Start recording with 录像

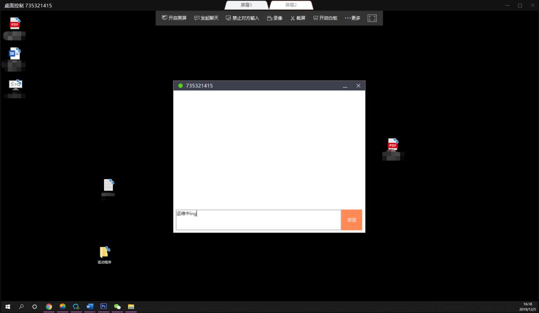(274, 18)
